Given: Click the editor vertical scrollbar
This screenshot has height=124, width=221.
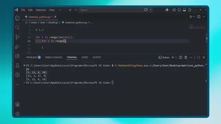Looking at the screenshot, I should [206, 38].
